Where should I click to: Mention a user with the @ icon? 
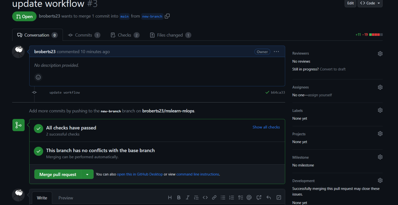click(249, 197)
